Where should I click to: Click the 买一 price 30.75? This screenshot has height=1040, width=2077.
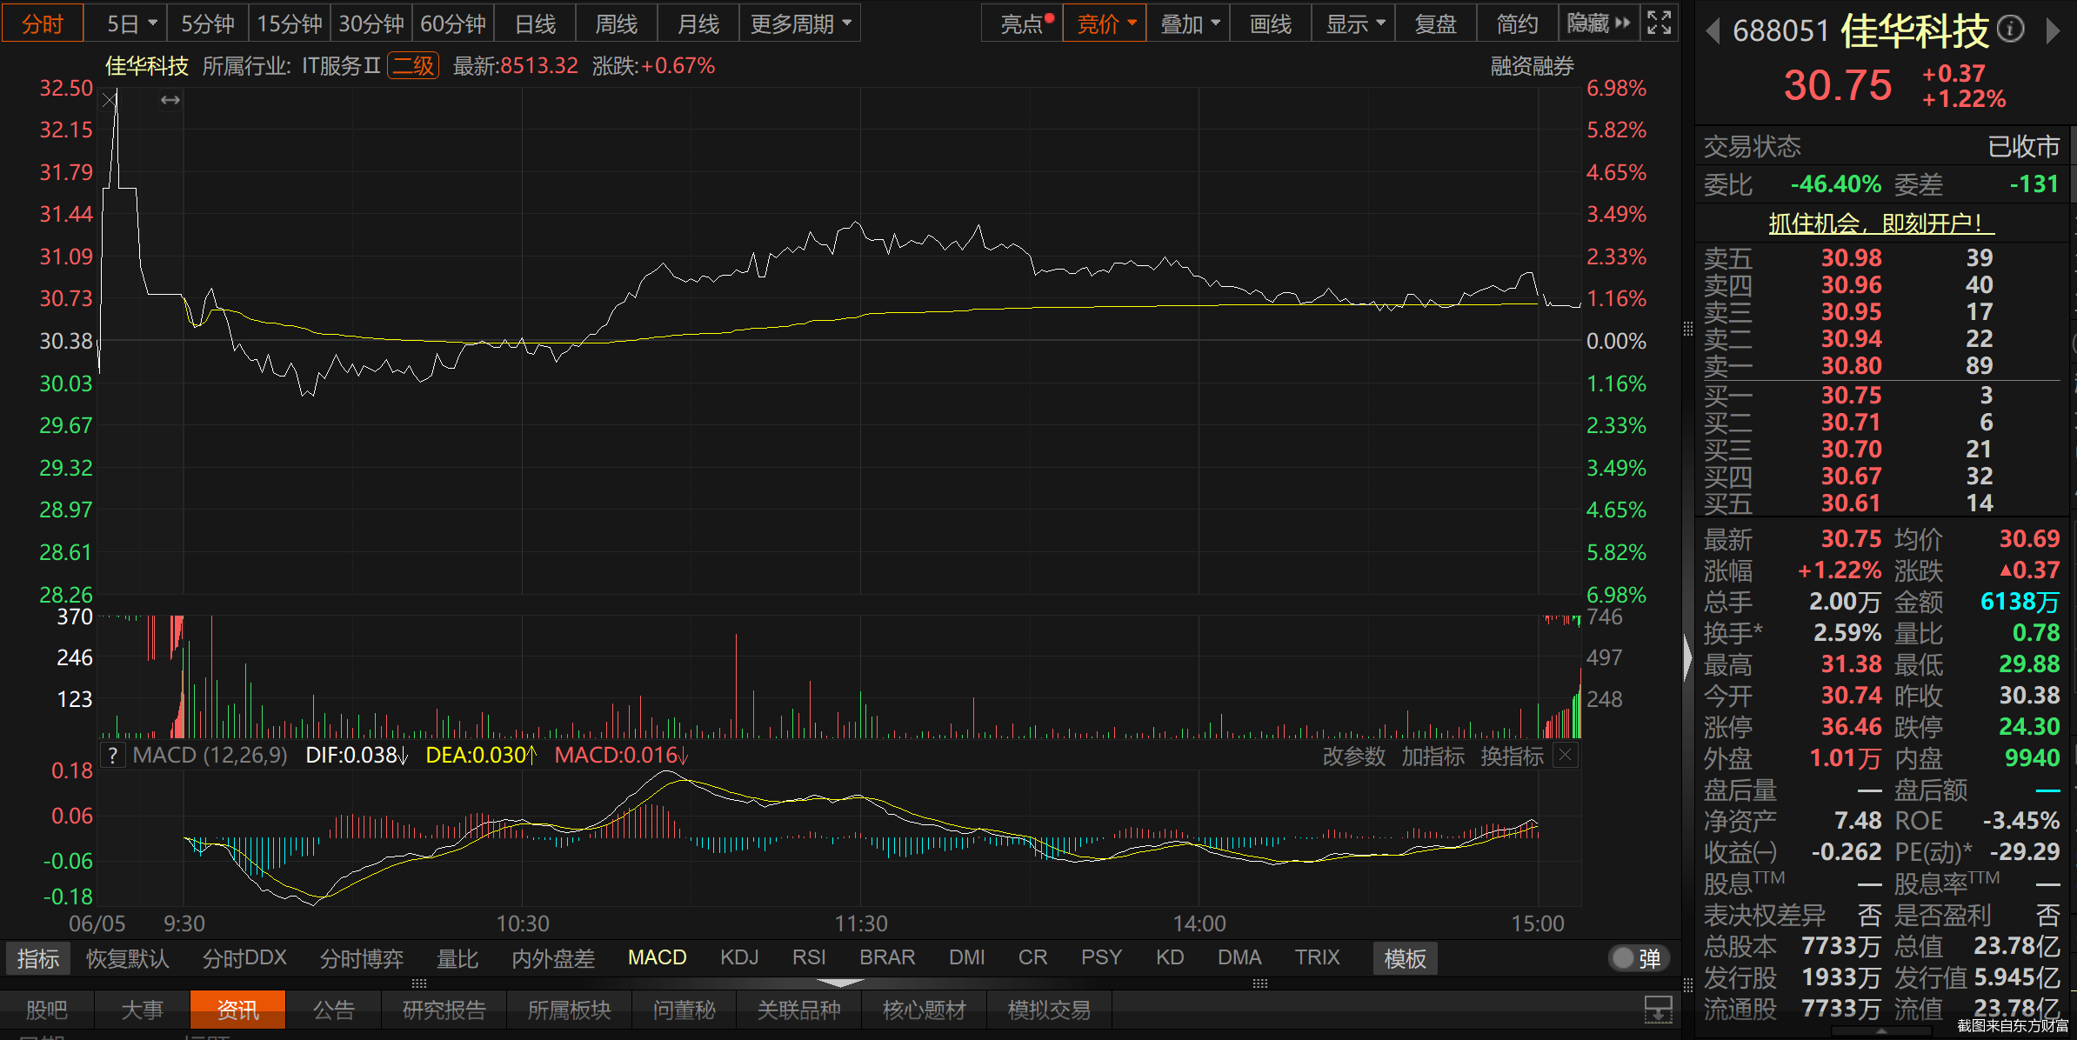[x=1851, y=396]
